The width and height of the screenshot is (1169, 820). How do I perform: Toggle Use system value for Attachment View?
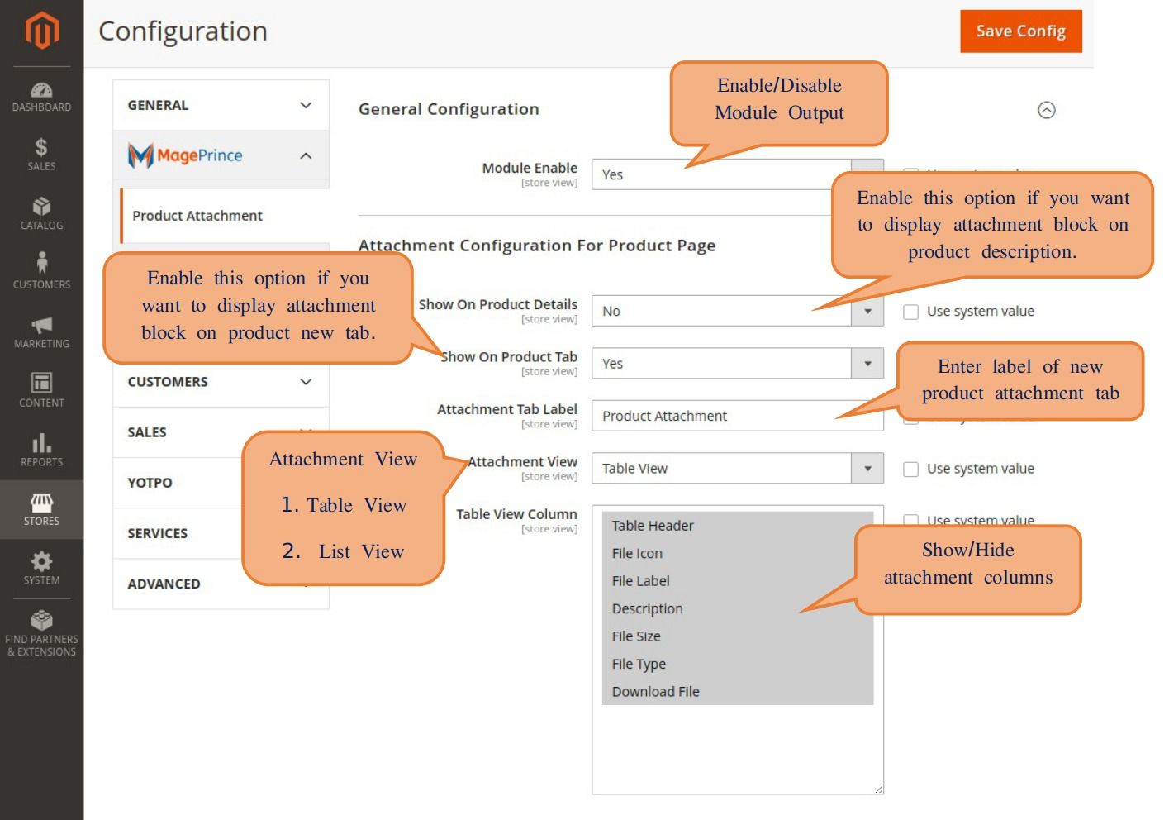click(910, 470)
